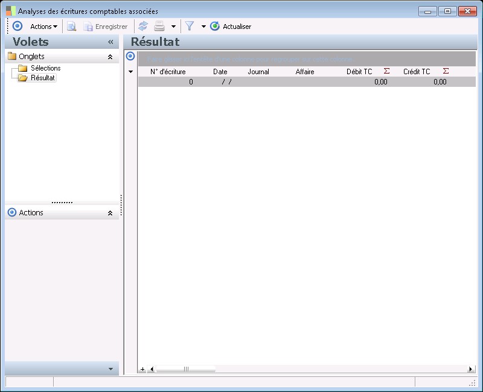Click the Crédit TC sum sigma icon

[x=446, y=71]
